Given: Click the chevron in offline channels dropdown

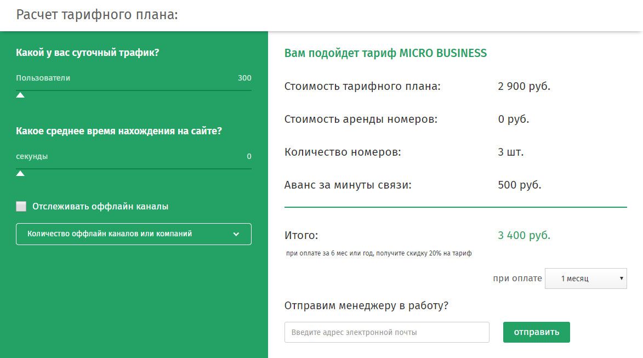Looking at the screenshot, I should 236,234.
